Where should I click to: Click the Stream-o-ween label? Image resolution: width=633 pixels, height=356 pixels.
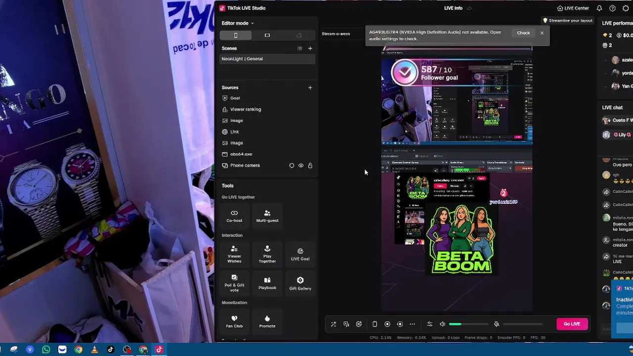[x=336, y=34]
